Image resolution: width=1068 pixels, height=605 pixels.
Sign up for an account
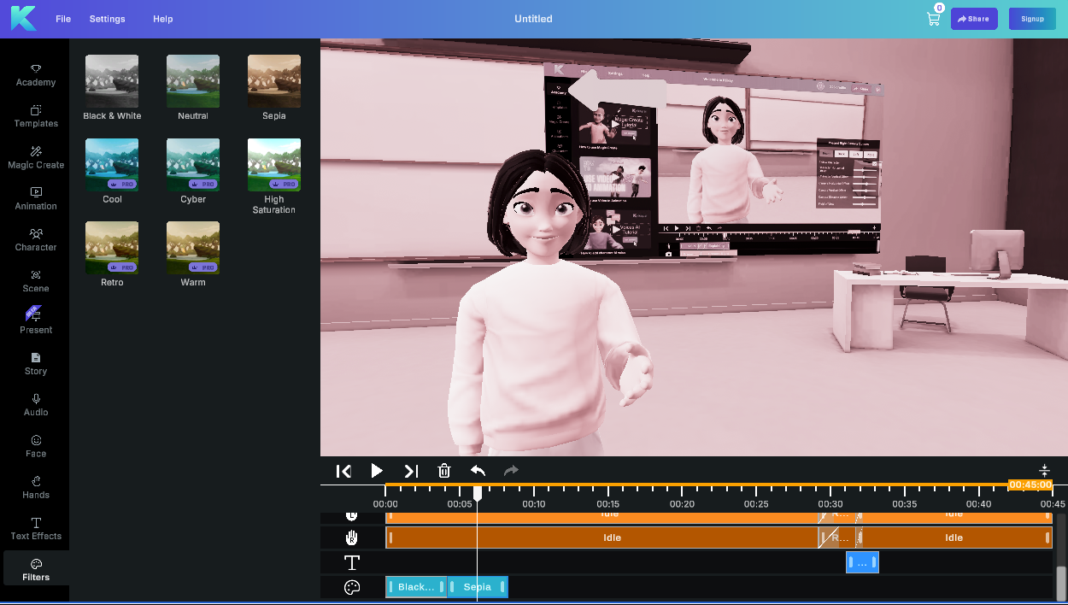(1032, 18)
